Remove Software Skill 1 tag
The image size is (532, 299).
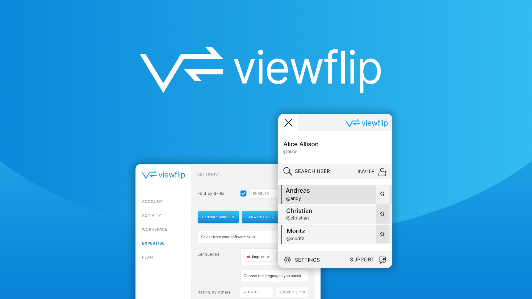[233, 217]
